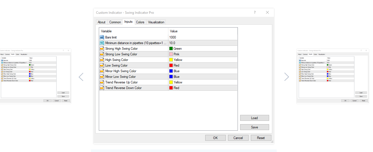Click the 'Trend Reverse Up Color' label
The width and height of the screenshot is (373, 152).
[x=122, y=82]
